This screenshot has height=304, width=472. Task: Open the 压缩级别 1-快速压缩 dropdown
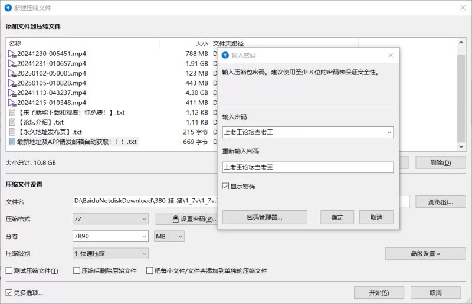pos(110,254)
